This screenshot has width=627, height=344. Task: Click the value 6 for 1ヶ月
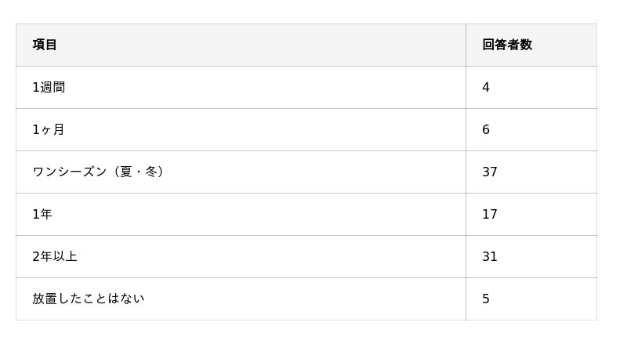(x=486, y=129)
